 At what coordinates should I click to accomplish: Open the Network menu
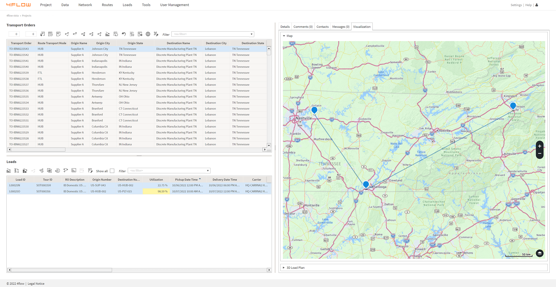pos(85,5)
